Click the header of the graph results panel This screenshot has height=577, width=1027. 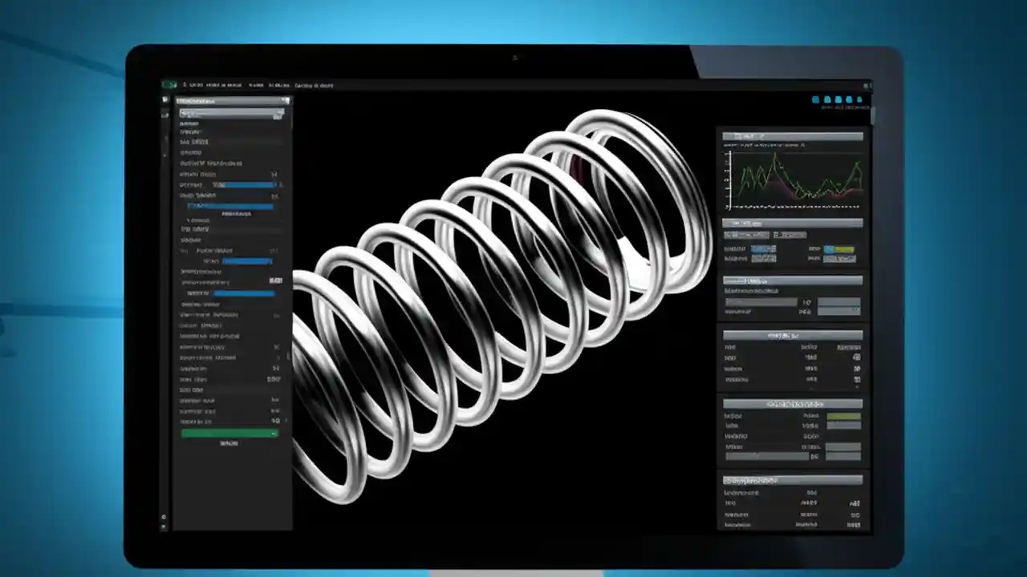793,135
